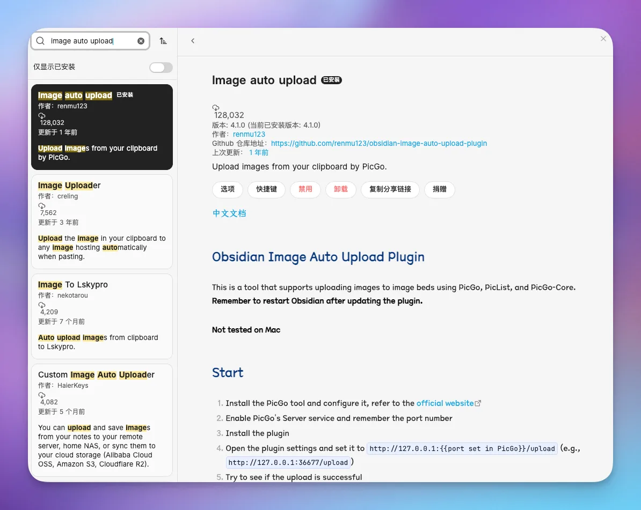The height and width of the screenshot is (510, 641).
Task: Click author nekotarou in Lskypro card
Action: click(x=73, y=295)
